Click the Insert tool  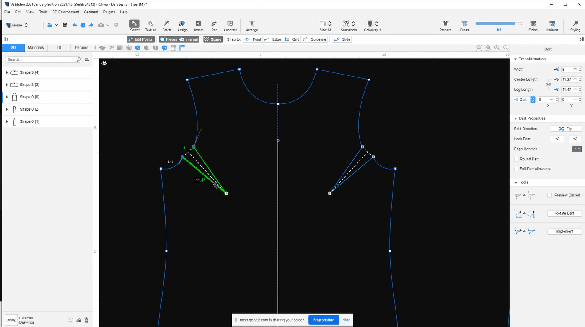pos(198,26)
